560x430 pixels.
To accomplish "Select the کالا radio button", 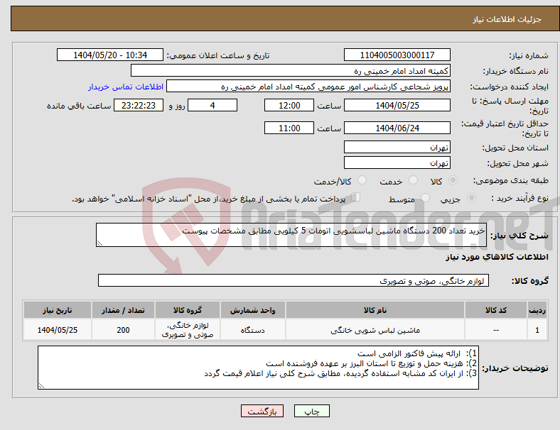I will pyautogui.click(x=453, y=180).
